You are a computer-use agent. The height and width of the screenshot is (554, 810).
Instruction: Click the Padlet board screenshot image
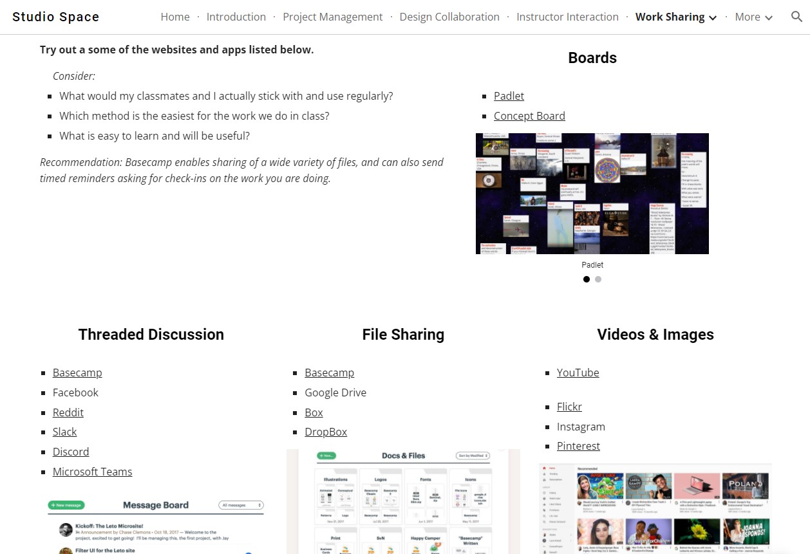(592, 194)
